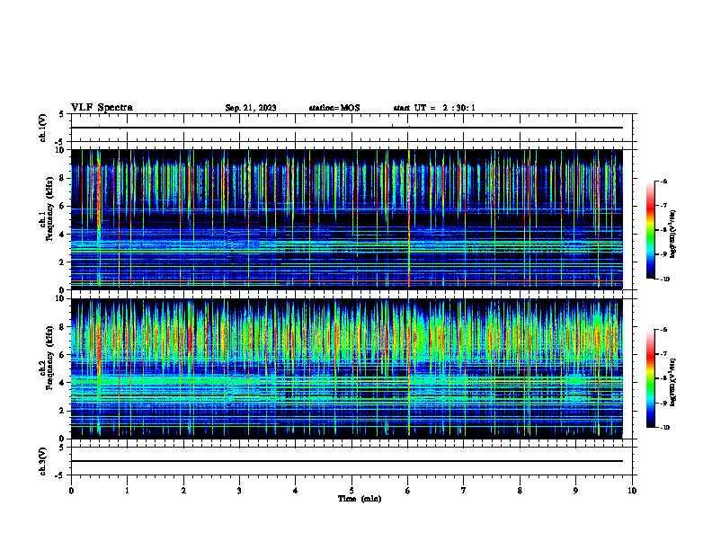
Task: Click the "Time (min)" axis label
Action: pos(360,499)
